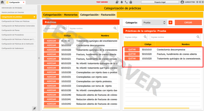The height and width of the screenshot is (111, 204).
Task: Click search icon in category name field
Action: click(x=198, y=37)
